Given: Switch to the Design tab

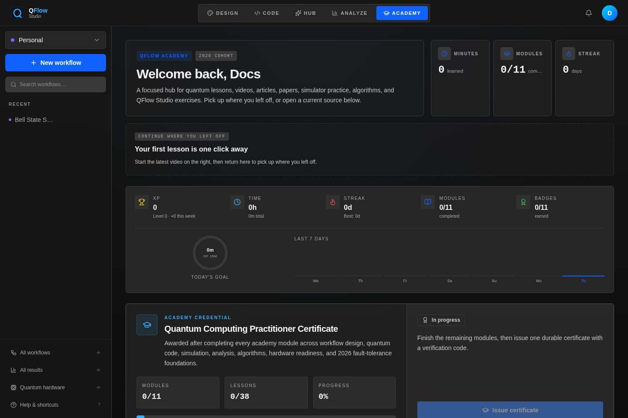Looking at the screenshot, I should pyautogui.click(x=223, y=13).
